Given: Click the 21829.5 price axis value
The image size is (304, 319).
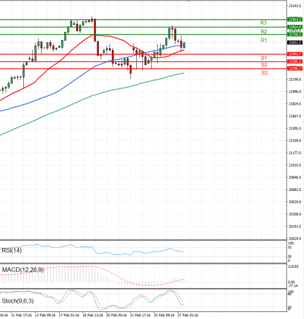Looking at the screenshot, I should [x=295, y=104].
